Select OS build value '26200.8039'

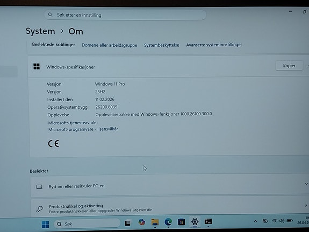(106, 107)
